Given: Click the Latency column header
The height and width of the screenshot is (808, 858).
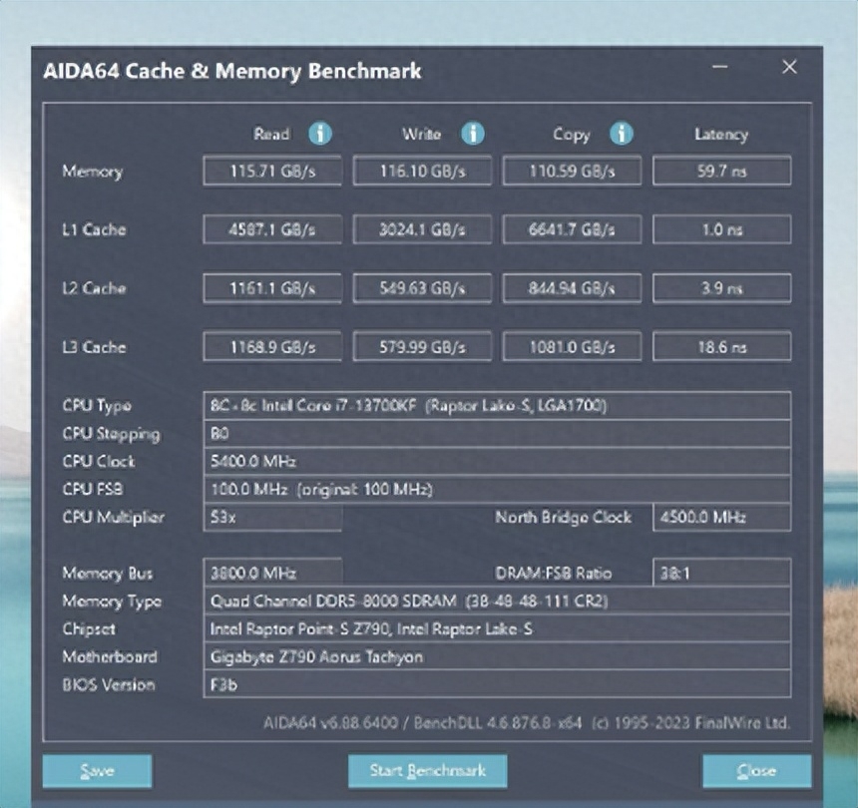Looking at the screenshot, I should coord(721,135).
